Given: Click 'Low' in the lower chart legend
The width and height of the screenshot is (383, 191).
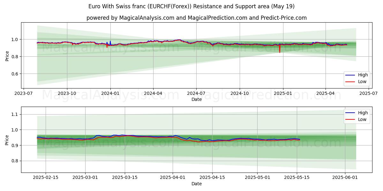Looking at the screenshot, I should tap(362, 120).
